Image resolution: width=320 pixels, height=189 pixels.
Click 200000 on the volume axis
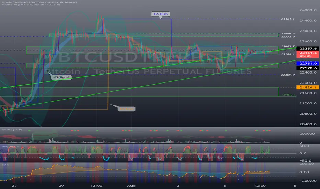click(307, 134)
